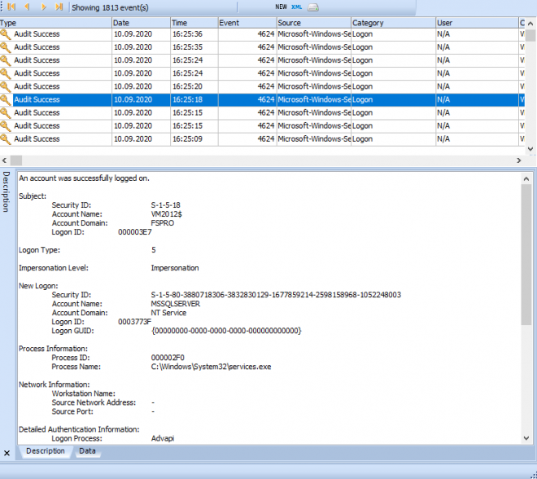Click the 0003773F logon ID value
The width and height of the screenshot is (537, 479).
134,322
